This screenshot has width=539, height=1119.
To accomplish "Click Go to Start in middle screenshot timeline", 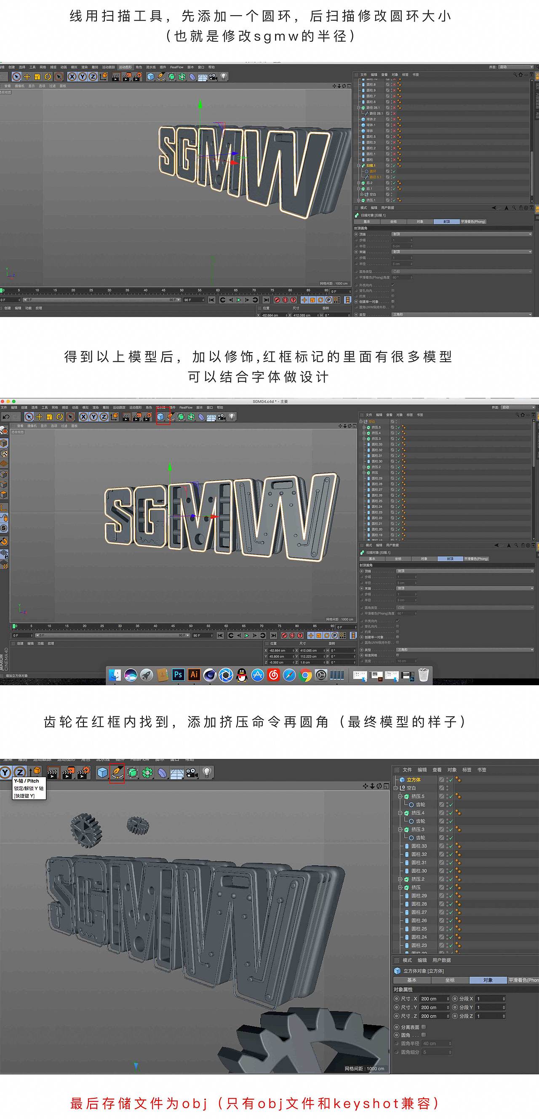I will (220, 635).
